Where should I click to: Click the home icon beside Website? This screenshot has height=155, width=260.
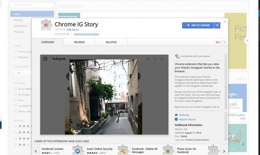(176, 115)
